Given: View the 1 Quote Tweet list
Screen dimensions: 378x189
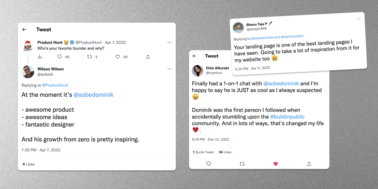Looking at the screenshot, I should (x=203, y=152).
